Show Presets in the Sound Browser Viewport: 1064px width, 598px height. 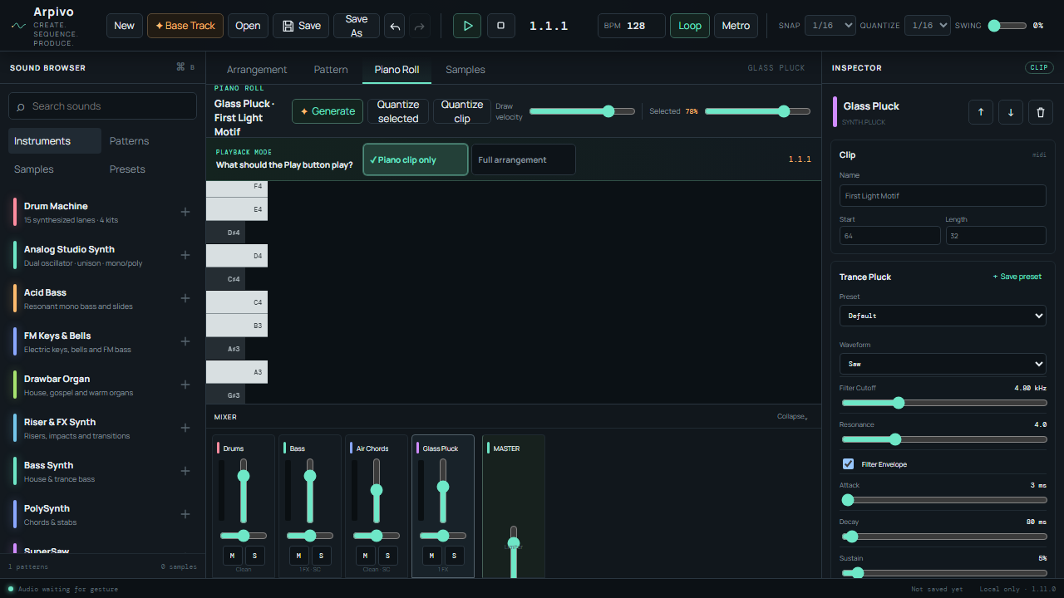127,169
